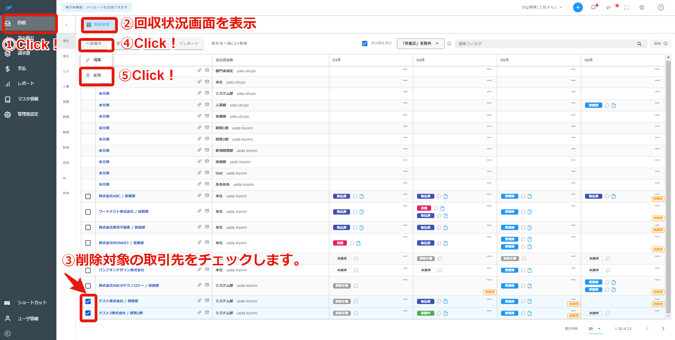Click the app logo at the top of the sidebar
The height and width of the screenshot is (340, 675).
(9, 7)
